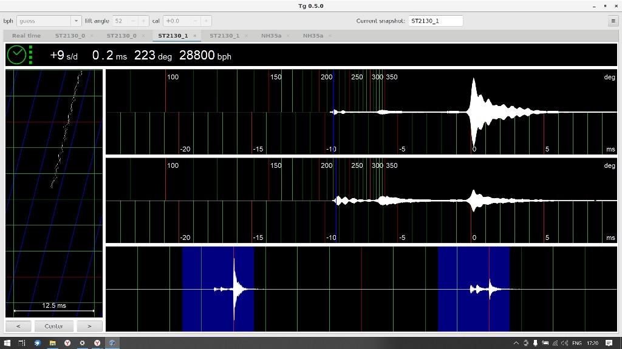Open the hamburger menu in Tg toolbar

tap(613, 21)
